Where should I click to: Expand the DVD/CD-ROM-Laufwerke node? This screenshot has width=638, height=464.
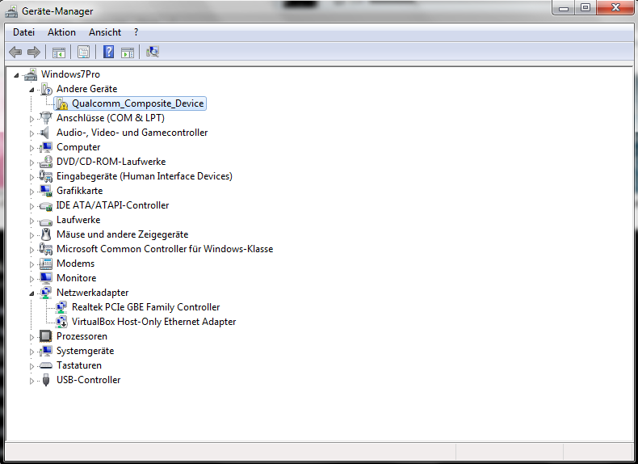(x=31, y=162)
